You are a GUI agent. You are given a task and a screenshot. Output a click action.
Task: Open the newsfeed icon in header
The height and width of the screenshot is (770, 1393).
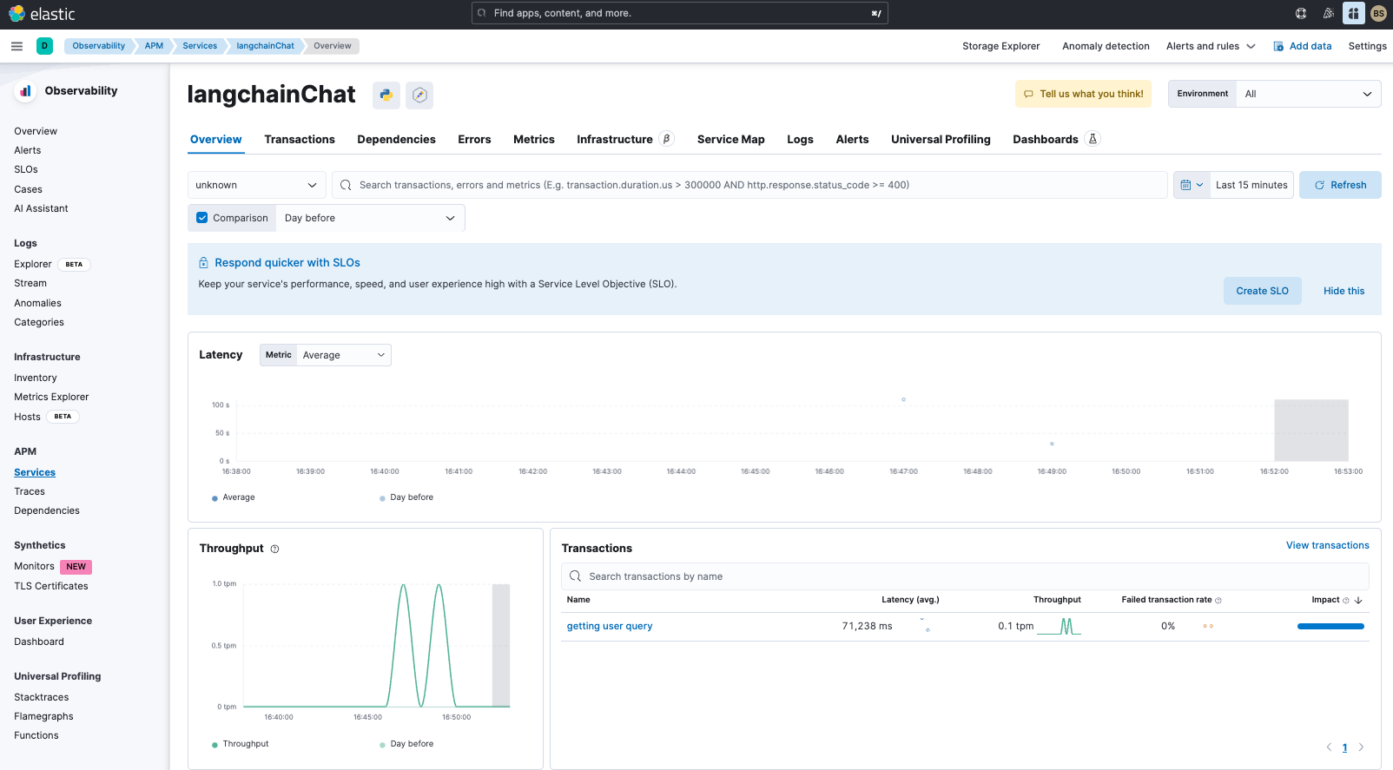pos(1327,13)
